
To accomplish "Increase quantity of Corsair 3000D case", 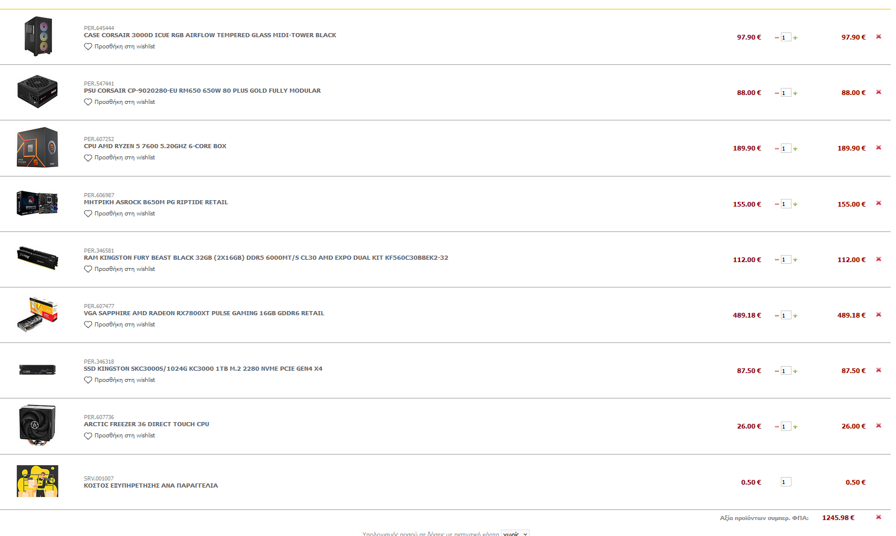I will coord(795,38).
